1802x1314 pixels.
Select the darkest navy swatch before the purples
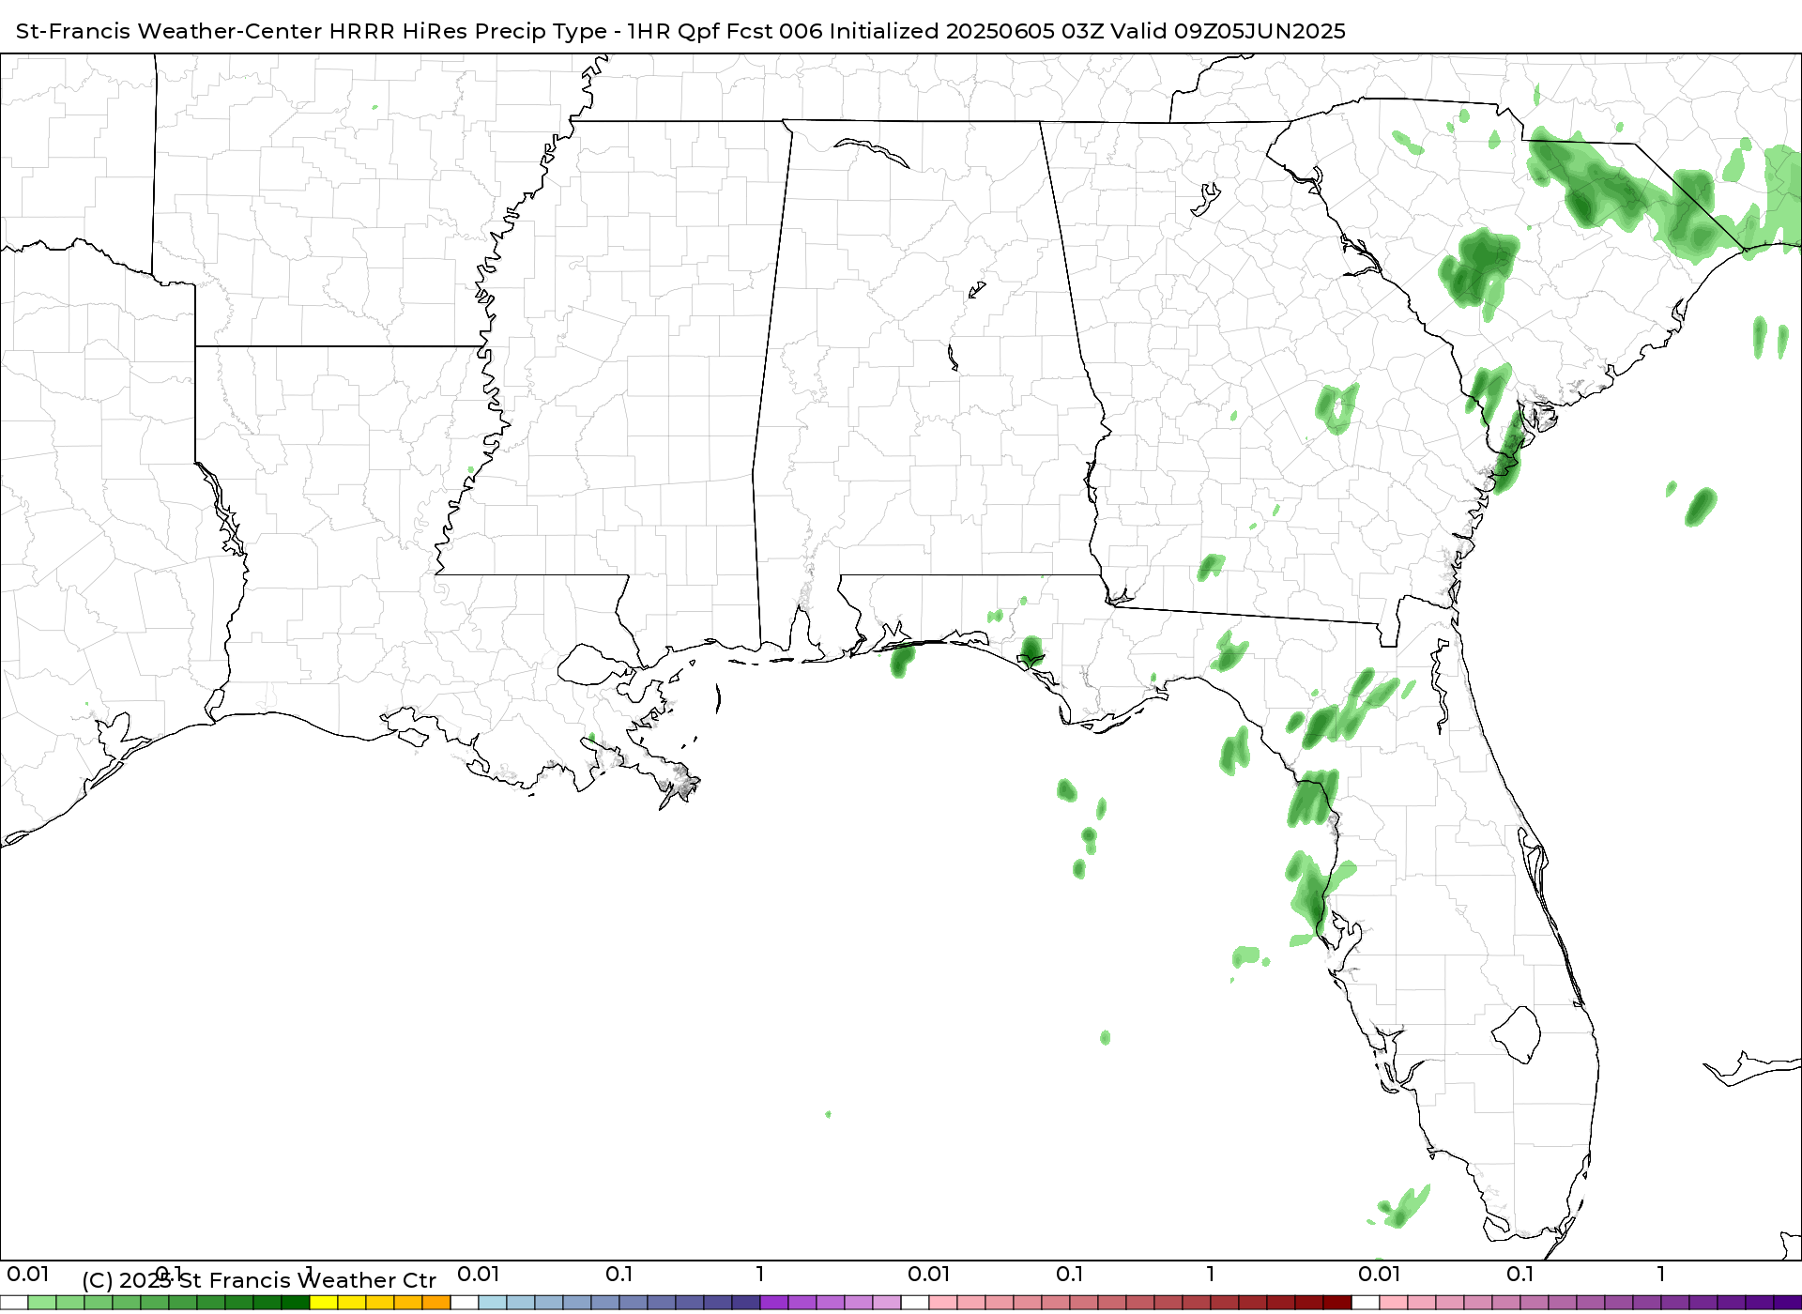point(746,1303)
